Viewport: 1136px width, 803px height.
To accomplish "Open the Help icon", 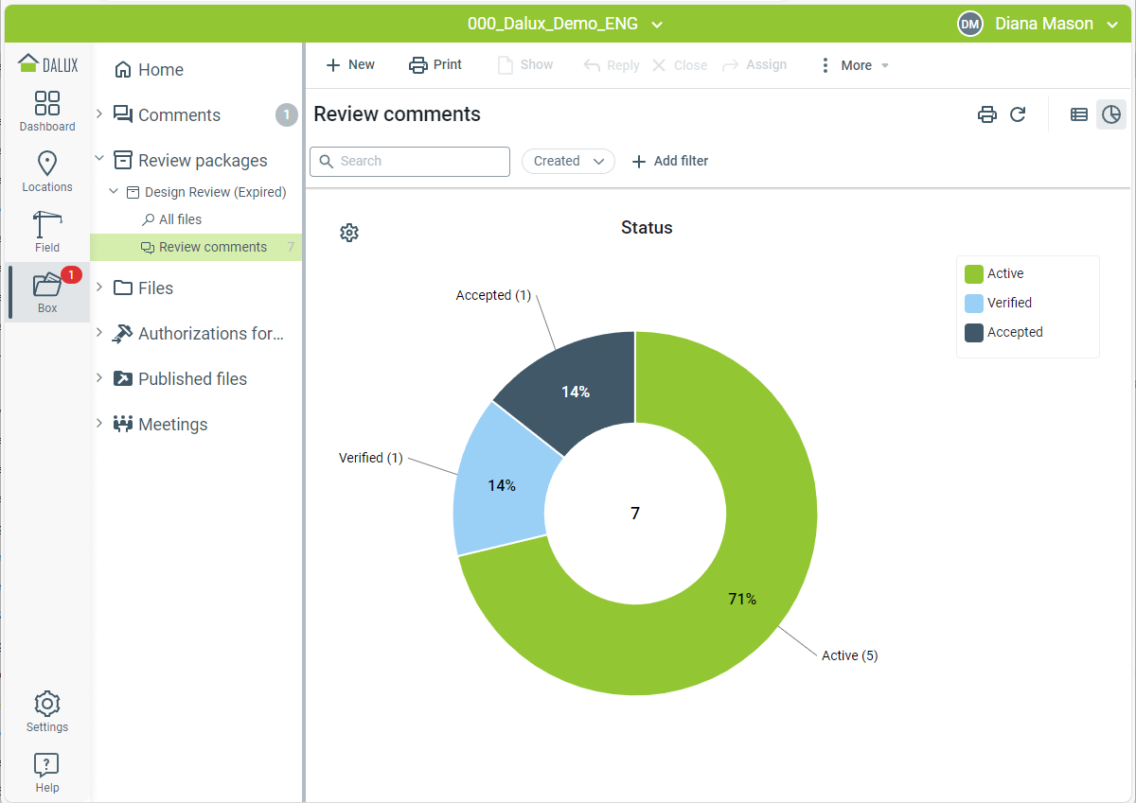I will click(x=47, y=772).
